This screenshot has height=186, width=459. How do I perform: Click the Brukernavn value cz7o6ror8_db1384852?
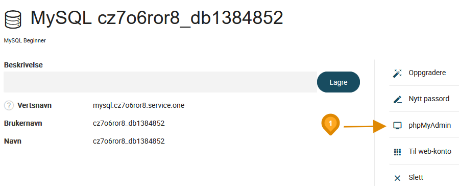click(x=129, y=123)
